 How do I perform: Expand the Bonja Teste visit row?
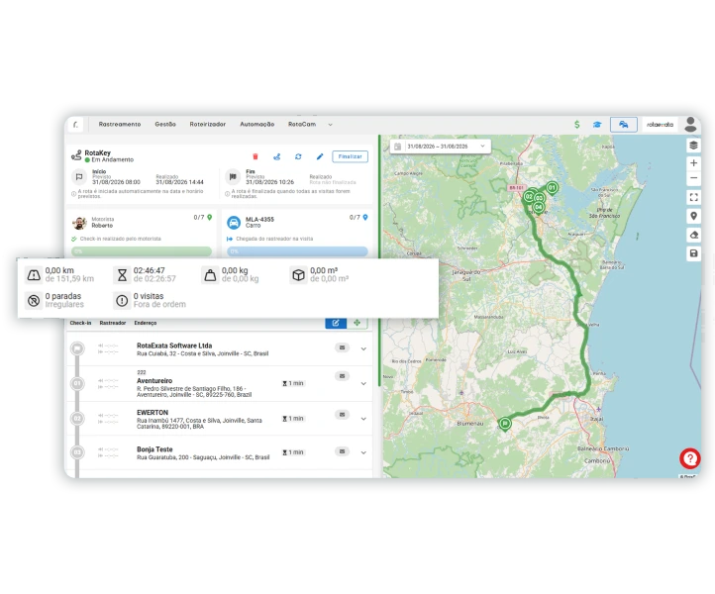pos(363,452)
